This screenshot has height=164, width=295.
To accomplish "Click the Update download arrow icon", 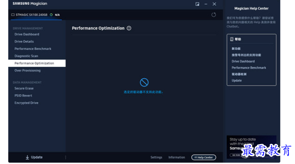I will tap(27, 157).
